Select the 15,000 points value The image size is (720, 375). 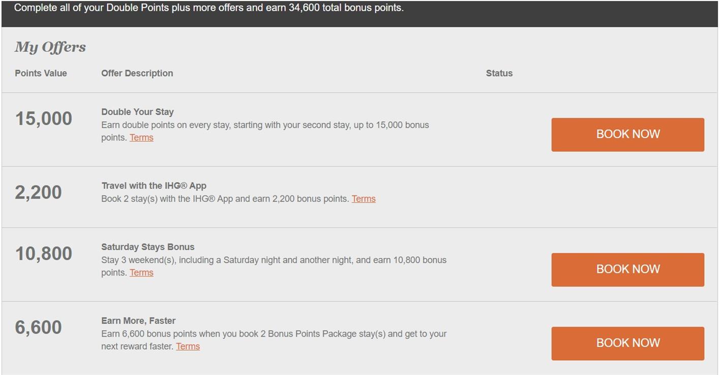(x=44, y=119)
